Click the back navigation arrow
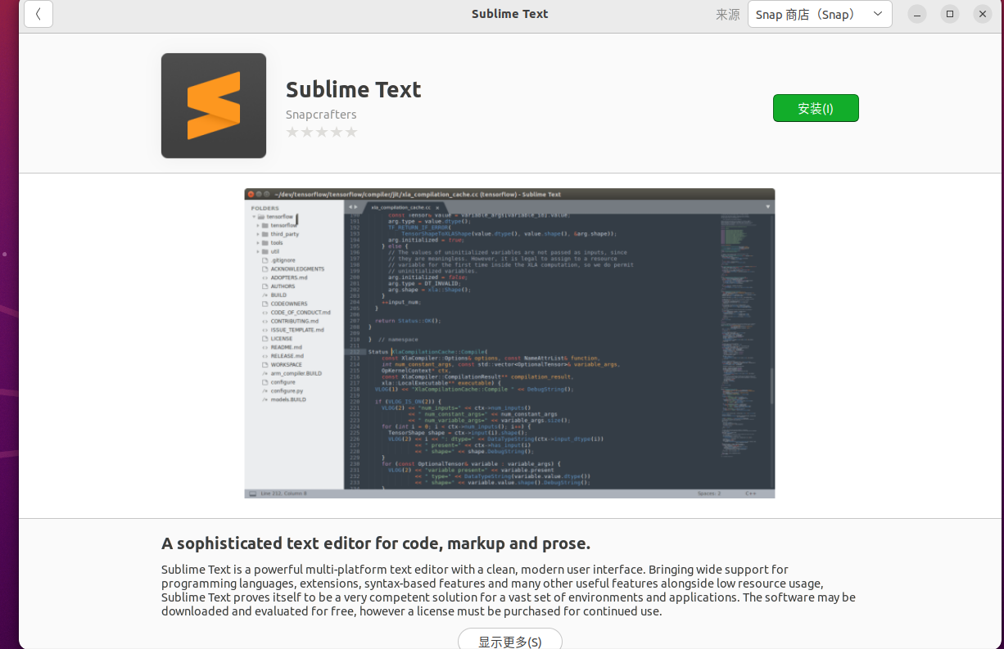The width and height of the screenshot is (1004, 649). (38, 14)
